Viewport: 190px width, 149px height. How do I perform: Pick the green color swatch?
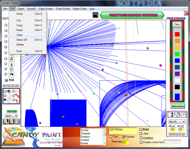pos(177,54)
